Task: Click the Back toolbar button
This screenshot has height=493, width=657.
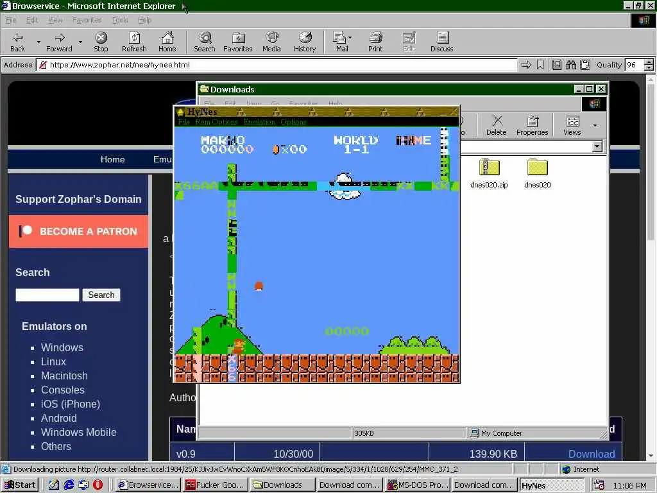Action: pyautogui.click(x=17, y=42)
